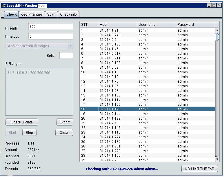Screen dimensions: 224x177
Task: Click the scrollbar down arrow
Action: 217,159
